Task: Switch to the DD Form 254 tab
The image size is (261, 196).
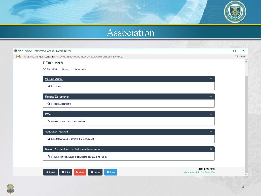Action: pyautogui.click(x=50, y=69)
